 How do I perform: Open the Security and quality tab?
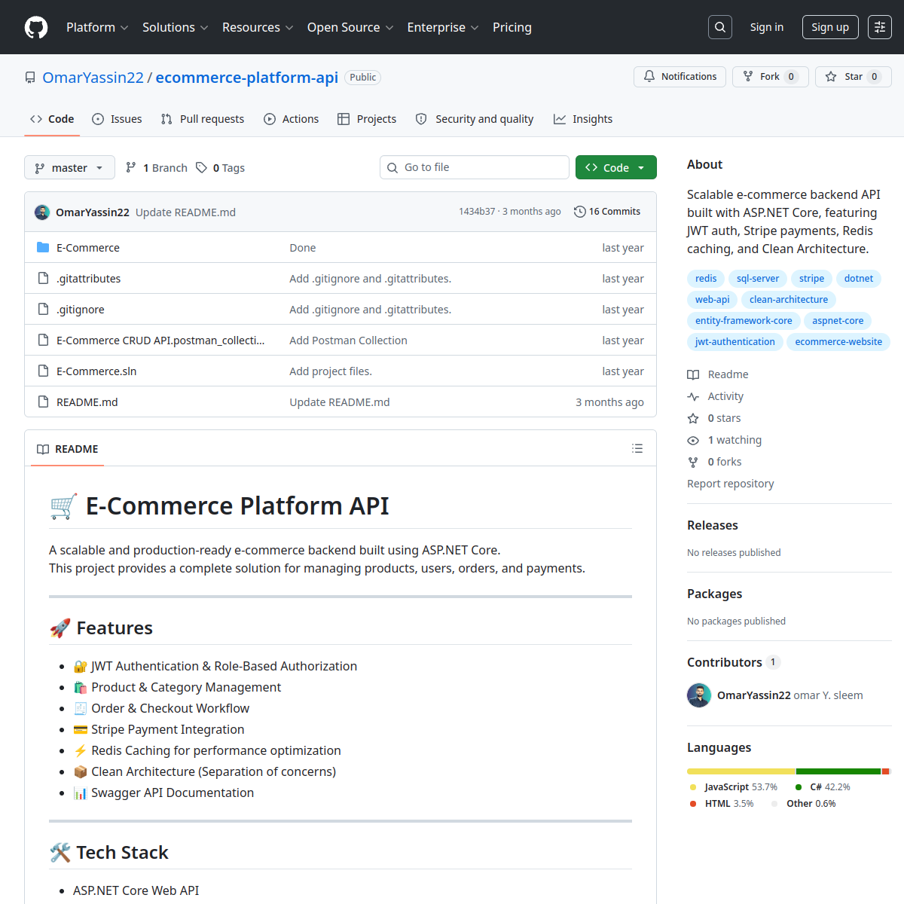pyautogui.click(x=475, y=119)
